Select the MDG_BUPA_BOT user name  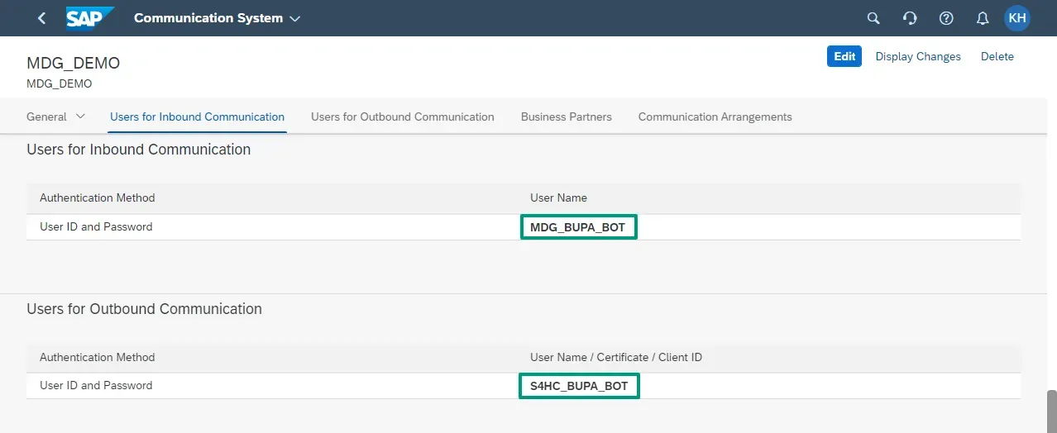click(578, 227)
